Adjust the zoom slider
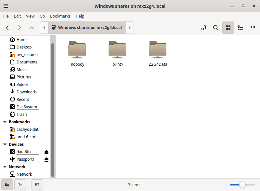This screenshot has width=260, height=191. tap(243, 184)
